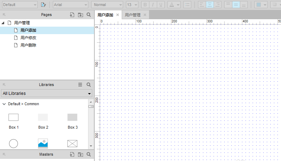
Task: Select the 用户管理 page in the tree
Action: (22, 23)
